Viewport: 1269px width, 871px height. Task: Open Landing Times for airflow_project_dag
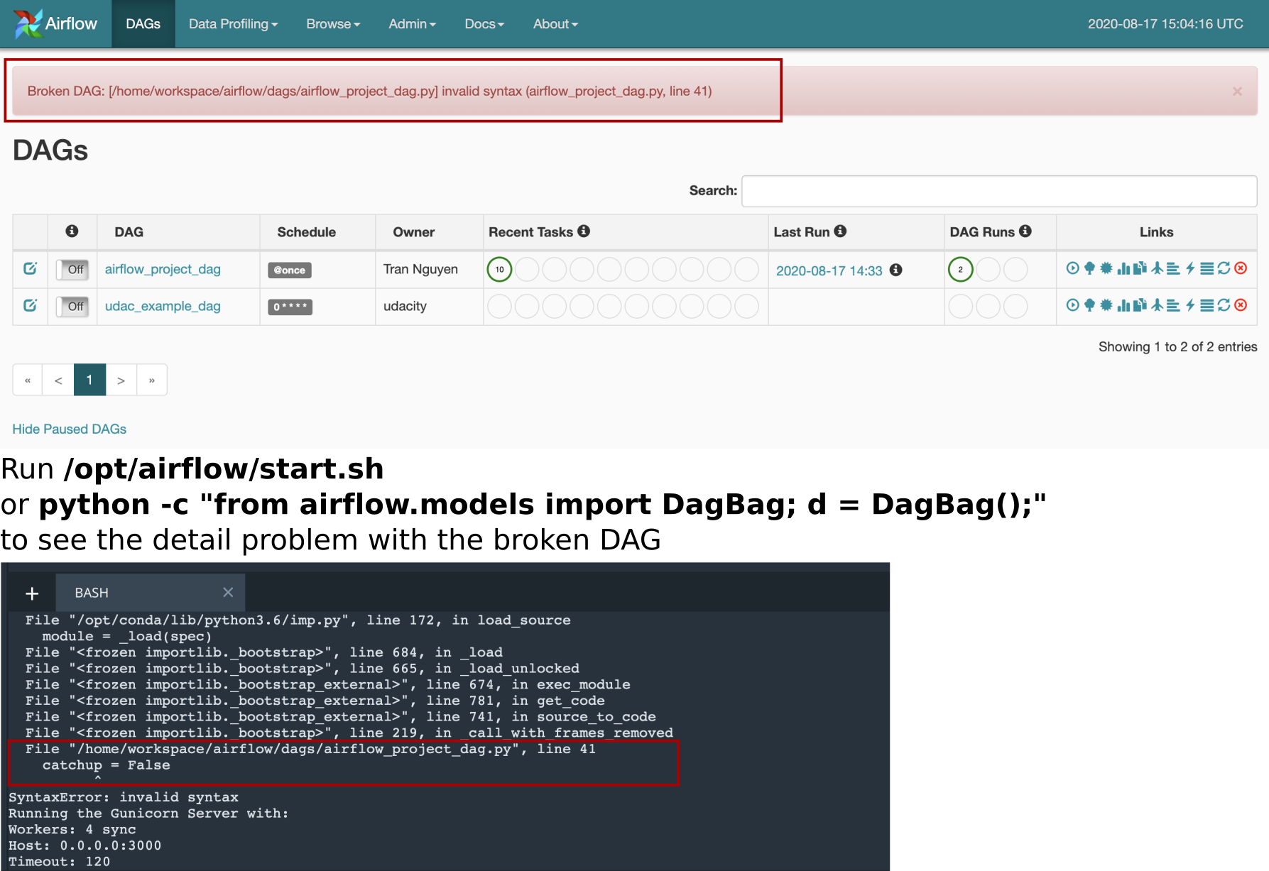click(x=1157, y=268)
